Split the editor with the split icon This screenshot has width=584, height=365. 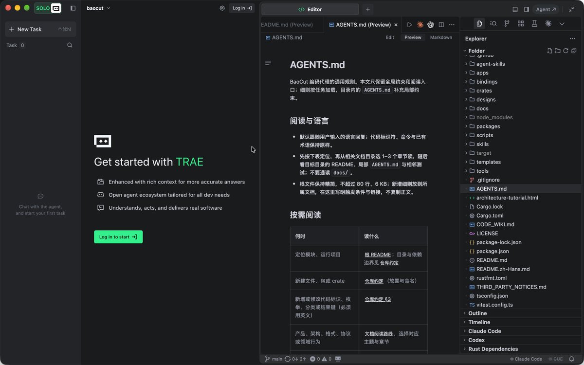click(441, 25)
